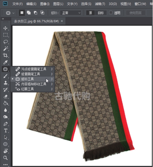Viewport: 153px width, 167px height.
Task: Select the Rectangular Marquee tool
Action: (5, 35)
